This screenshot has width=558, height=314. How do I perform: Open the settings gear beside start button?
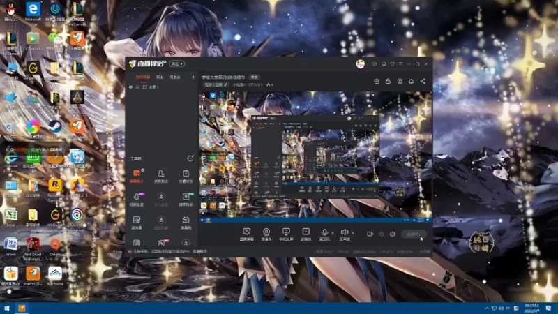point(393,234)
